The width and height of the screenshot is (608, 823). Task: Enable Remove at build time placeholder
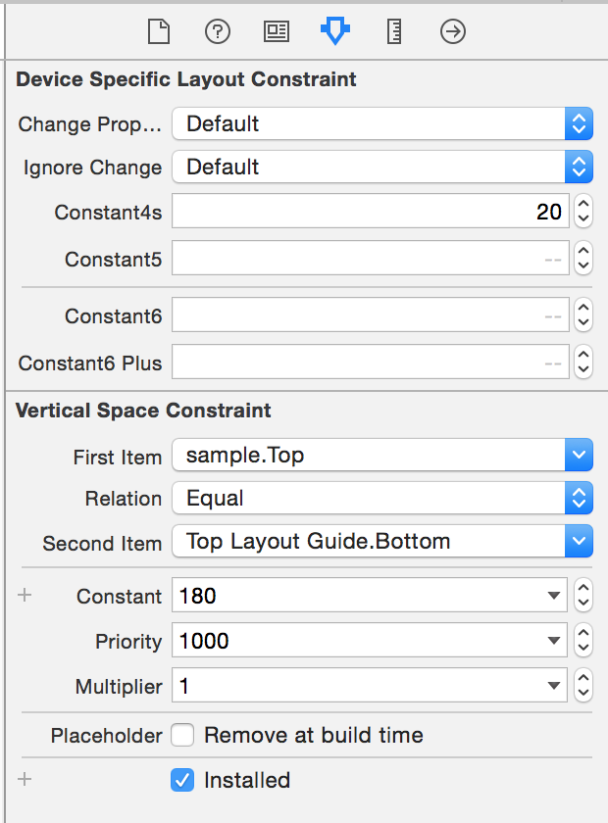click(x=182, y=735)
